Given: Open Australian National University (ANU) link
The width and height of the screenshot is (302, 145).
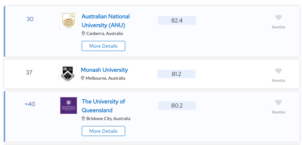Looking at the screenshot, I should point(106,21).
